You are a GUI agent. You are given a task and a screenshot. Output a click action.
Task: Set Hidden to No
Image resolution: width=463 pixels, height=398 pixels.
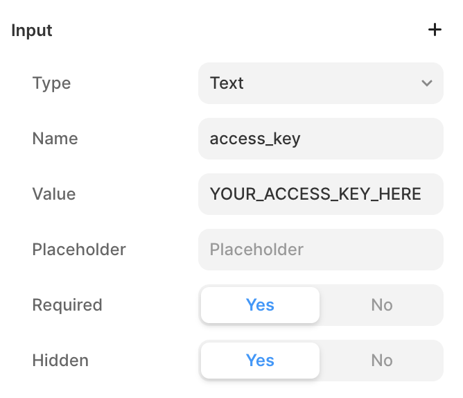click(381, 361)
